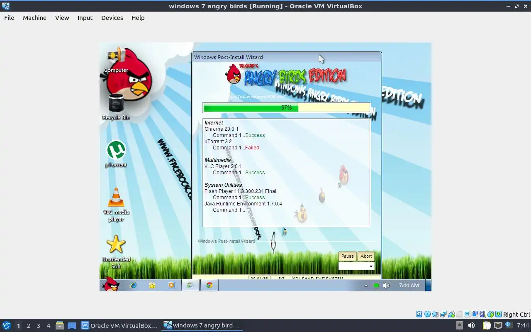Click VirtualBox recording indicator icon
The image size is (531, 332).
pyautogui.click(x=475, y=314)
